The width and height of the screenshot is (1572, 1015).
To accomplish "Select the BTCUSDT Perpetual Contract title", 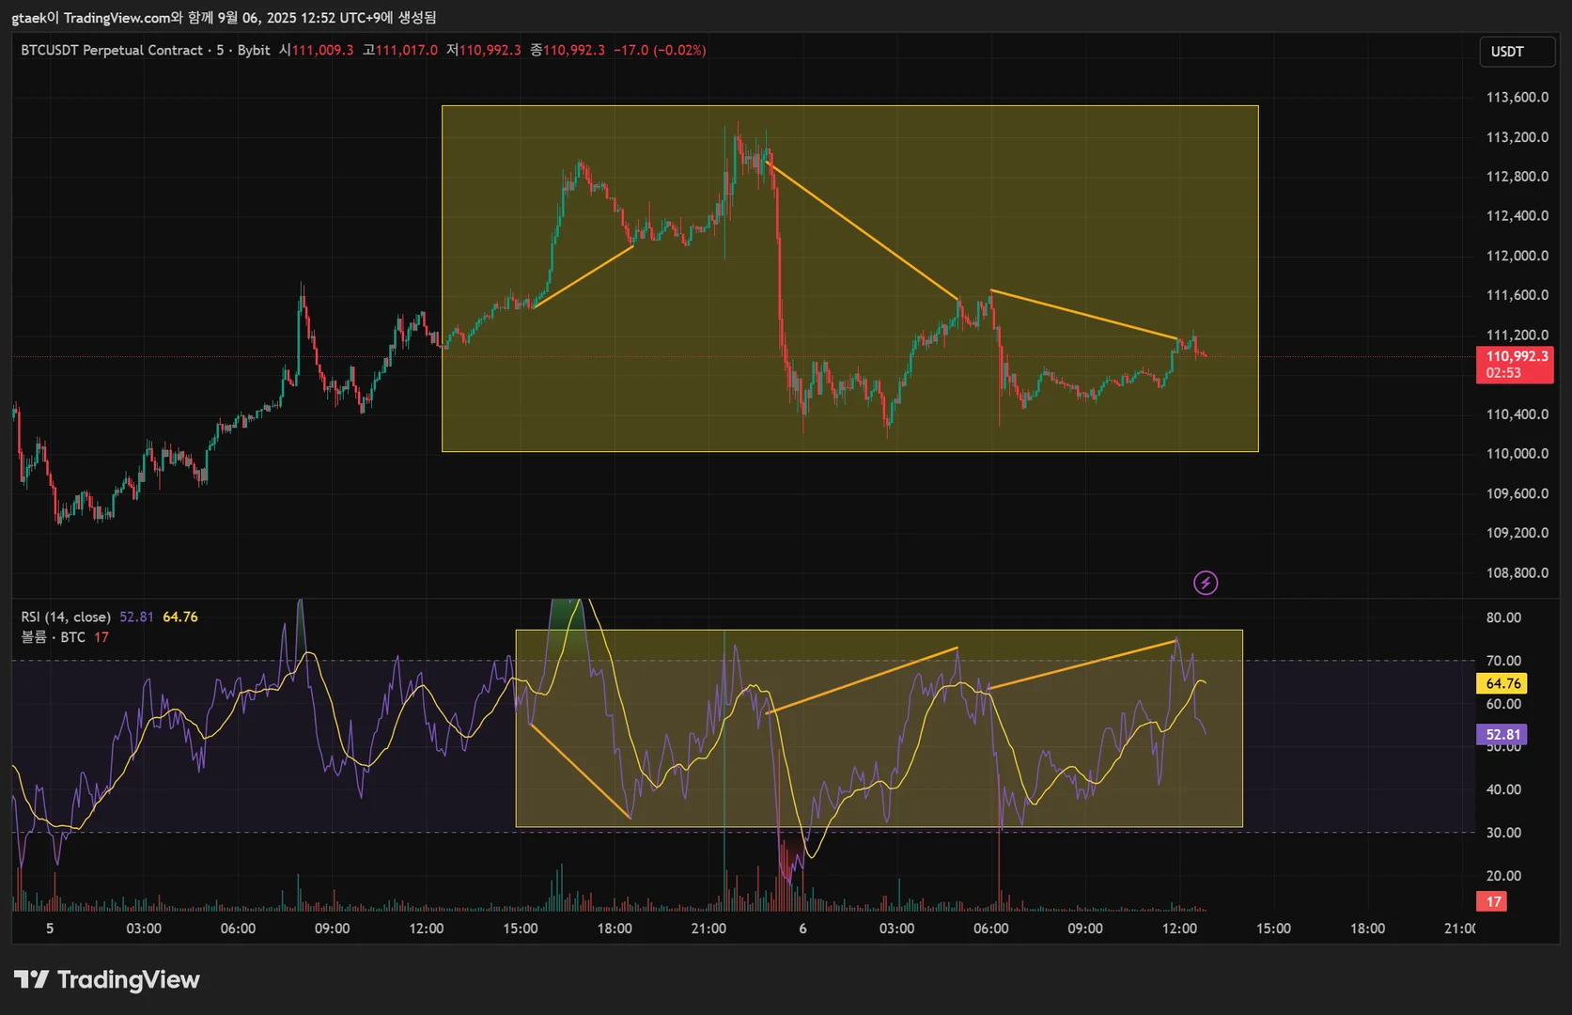I will (112, 50).
